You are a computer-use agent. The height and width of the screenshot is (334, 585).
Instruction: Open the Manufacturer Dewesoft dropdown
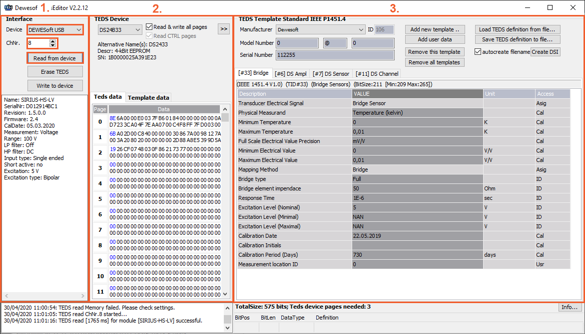point(321,29)
